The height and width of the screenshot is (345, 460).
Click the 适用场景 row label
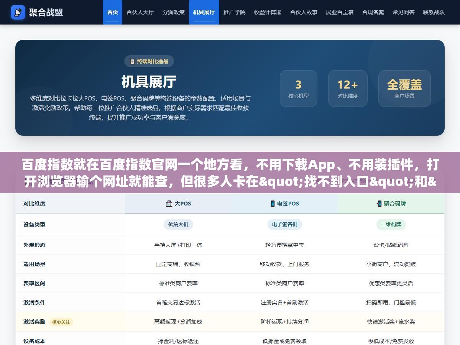click(34, 264)
